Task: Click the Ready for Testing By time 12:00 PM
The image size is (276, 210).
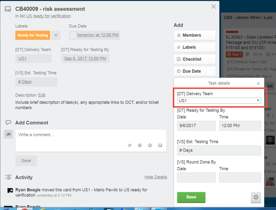Action: (x=240, y=126)
